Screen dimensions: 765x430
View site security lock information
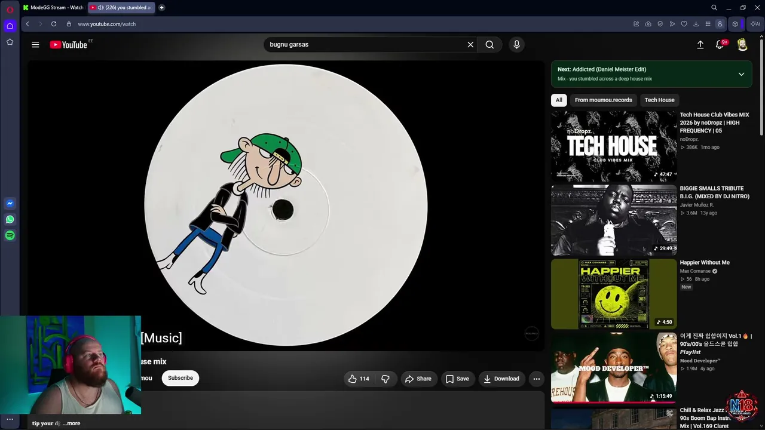click(x=69, y=24)
